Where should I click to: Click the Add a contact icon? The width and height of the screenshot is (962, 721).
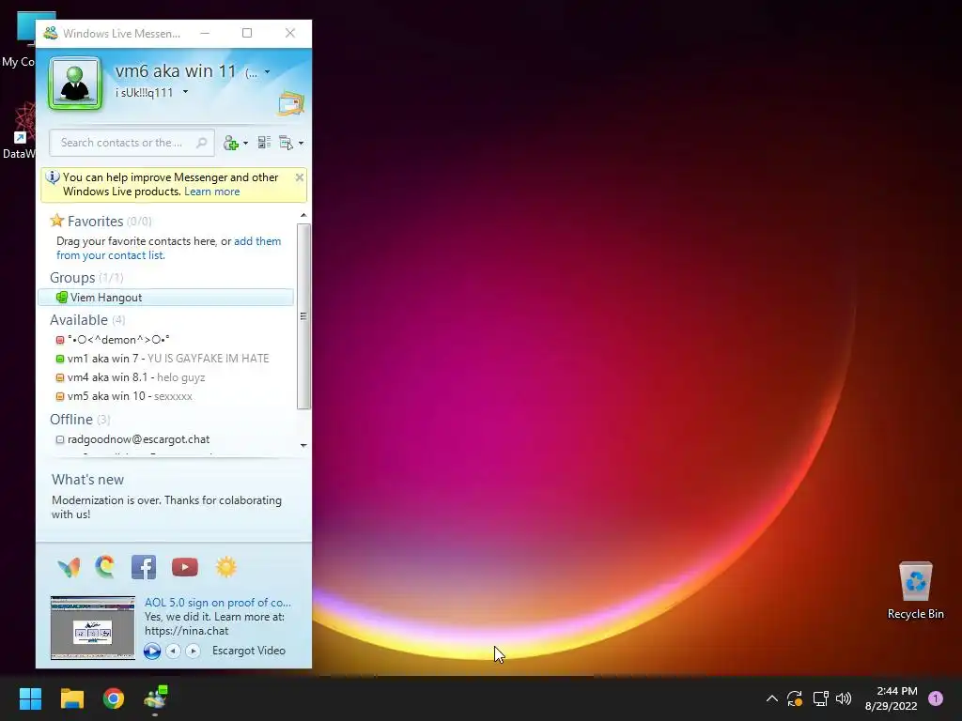(x=231, y=143)
